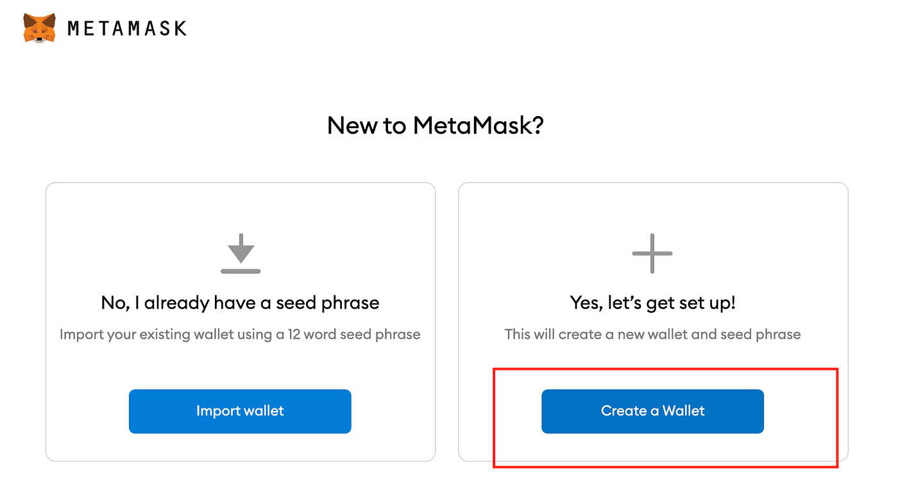Select 'No, I already have a seed phrase' heading

point(240,303)
